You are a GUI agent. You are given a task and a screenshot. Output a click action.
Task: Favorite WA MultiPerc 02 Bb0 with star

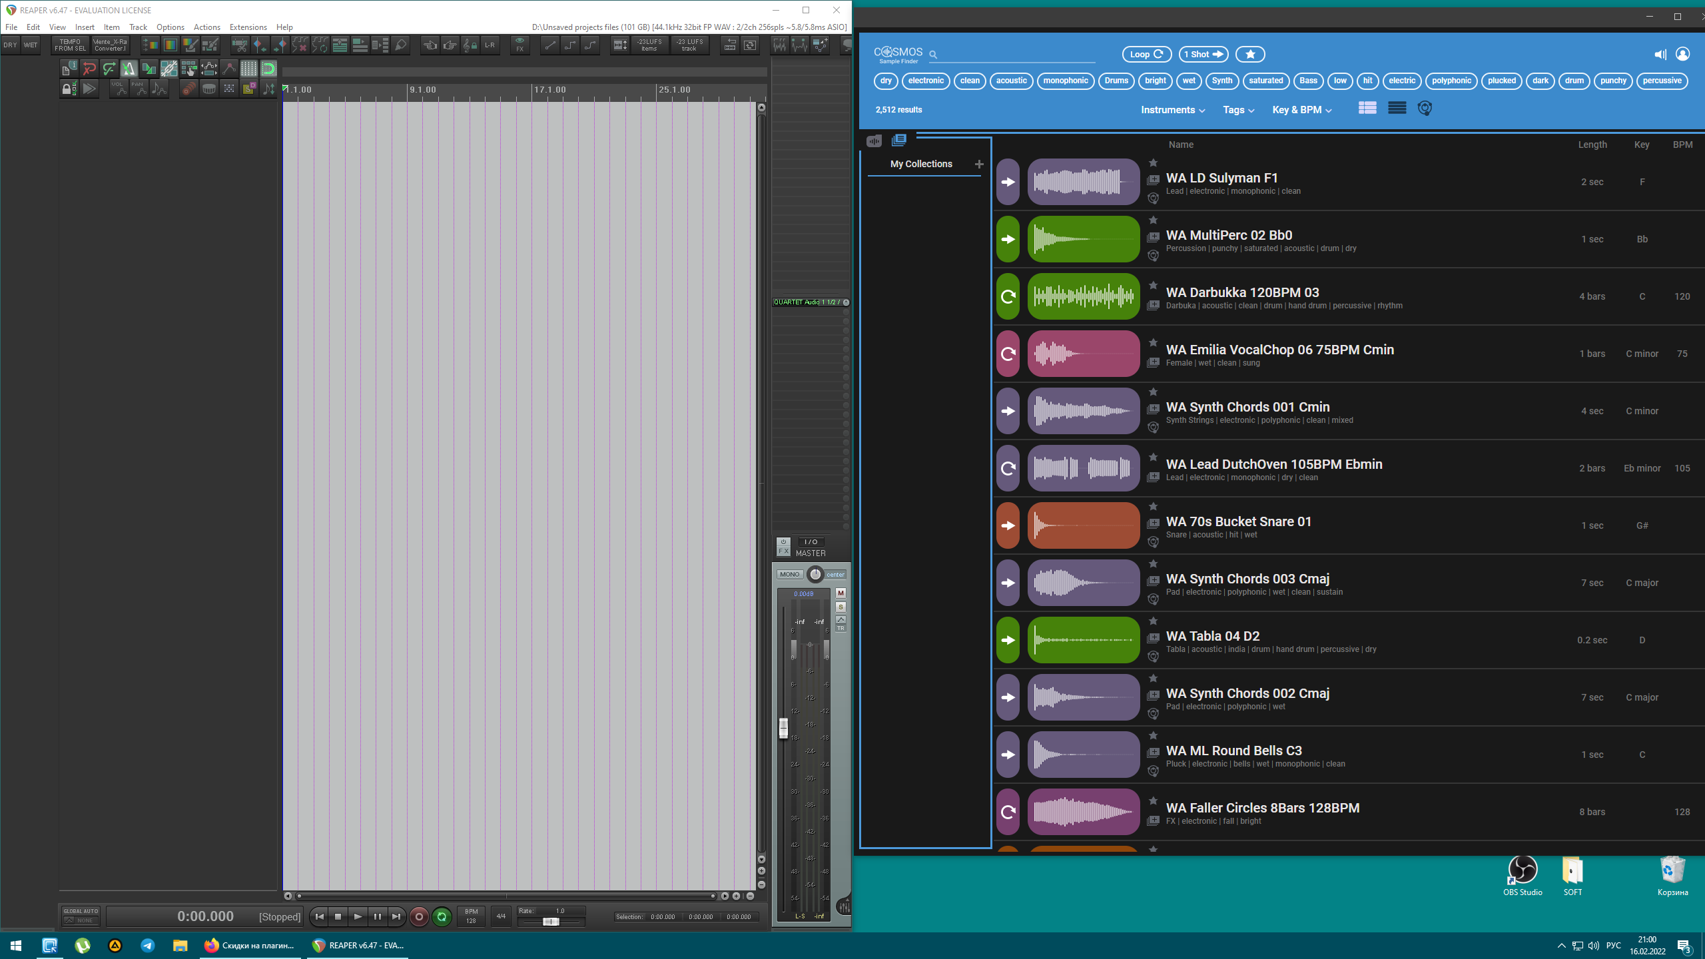tap(1153, 220)
